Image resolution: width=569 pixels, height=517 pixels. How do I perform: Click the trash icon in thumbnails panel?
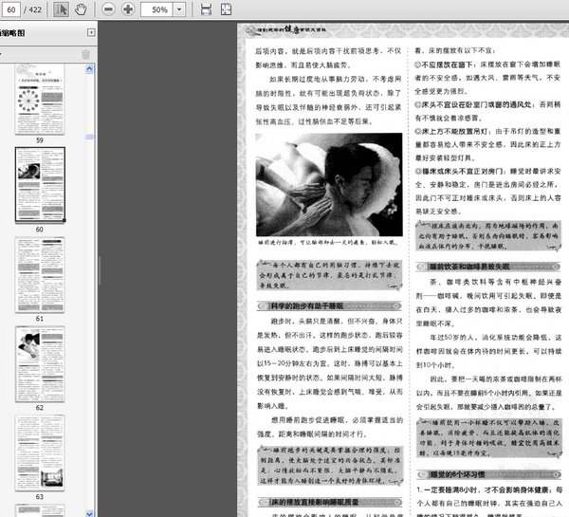pos(85,54)
